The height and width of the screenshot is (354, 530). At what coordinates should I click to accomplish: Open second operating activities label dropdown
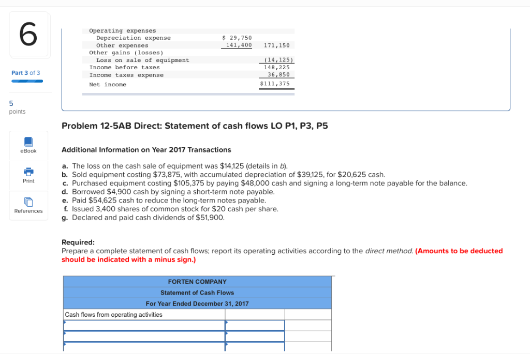click(x=144, y=336)
